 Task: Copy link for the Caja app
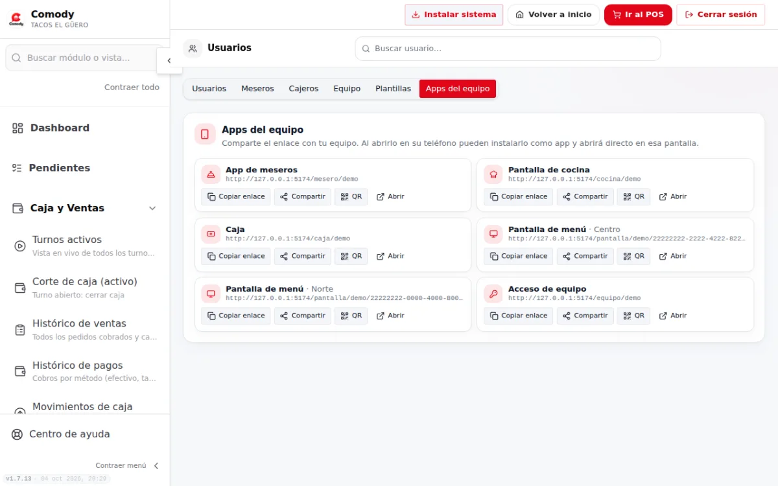coord(236,257)
